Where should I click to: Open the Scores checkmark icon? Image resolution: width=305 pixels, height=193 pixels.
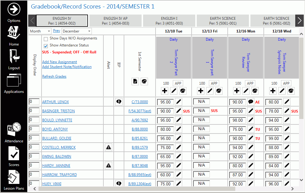[14, 154]
